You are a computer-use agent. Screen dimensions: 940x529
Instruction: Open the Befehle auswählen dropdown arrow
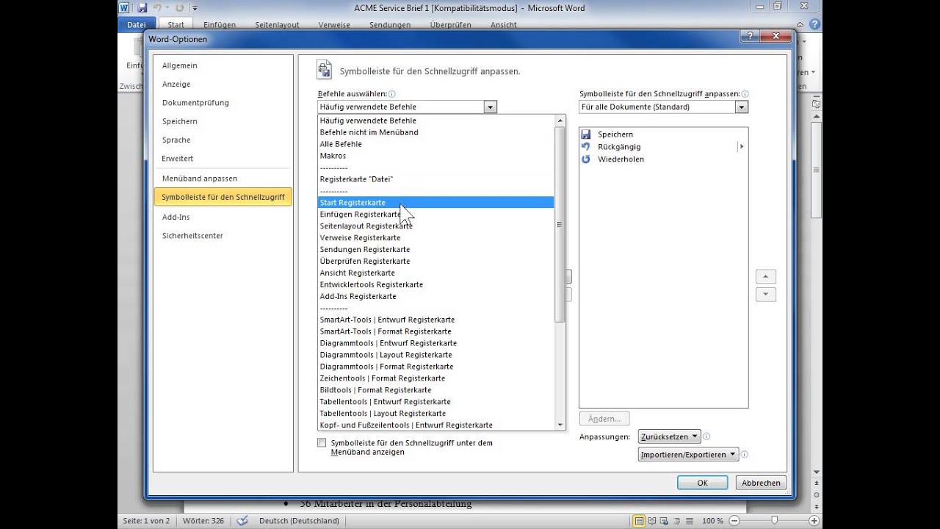coord(490,107)
